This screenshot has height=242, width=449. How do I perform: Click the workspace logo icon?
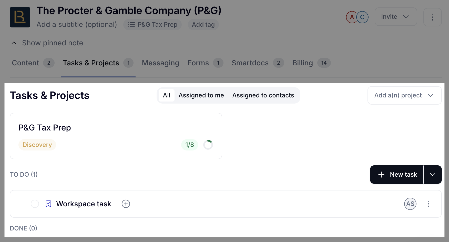click(20, 17)
